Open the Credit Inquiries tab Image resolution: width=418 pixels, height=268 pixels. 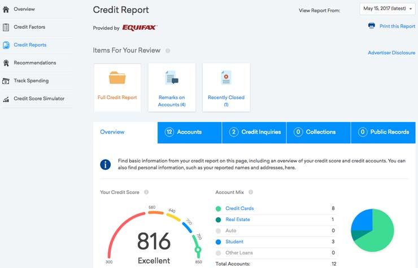point(254,133)
